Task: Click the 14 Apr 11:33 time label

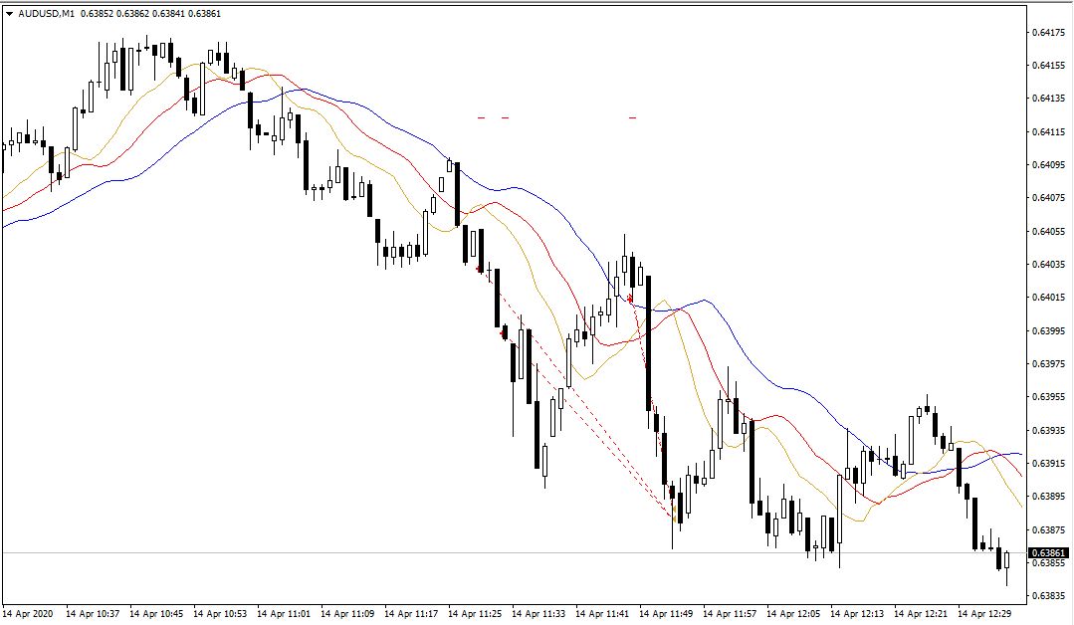Action: pyautogui.click(x=538, y=613)
